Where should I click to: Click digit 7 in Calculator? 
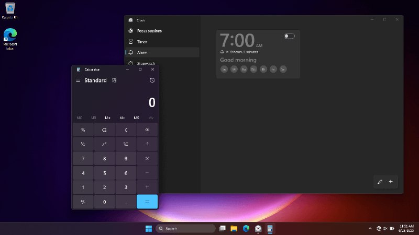pos(83,159)
